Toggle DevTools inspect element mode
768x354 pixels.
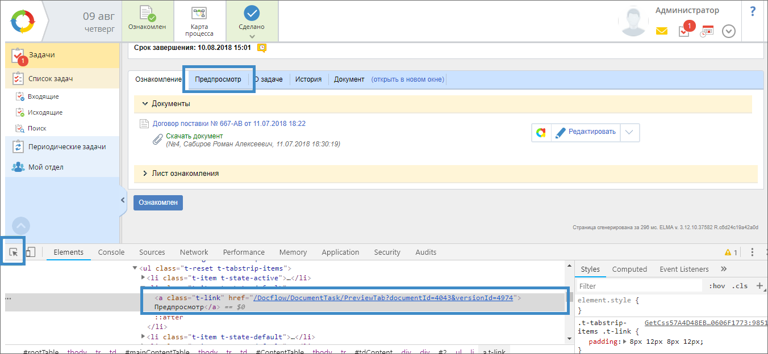pos(14,252)
